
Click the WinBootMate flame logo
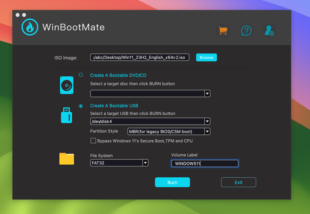coord(29,27)
